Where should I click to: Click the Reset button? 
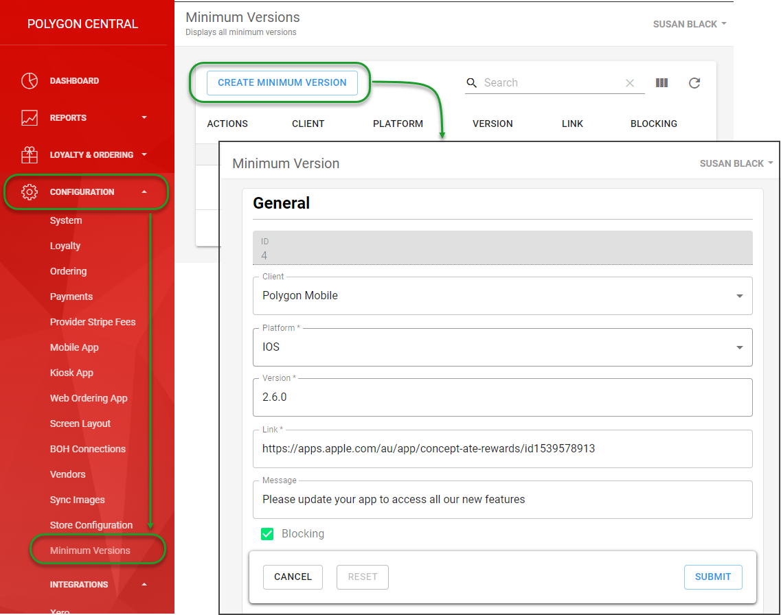tap(363, 577)
